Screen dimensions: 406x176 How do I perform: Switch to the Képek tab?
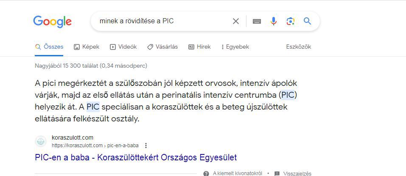[87, 47]
